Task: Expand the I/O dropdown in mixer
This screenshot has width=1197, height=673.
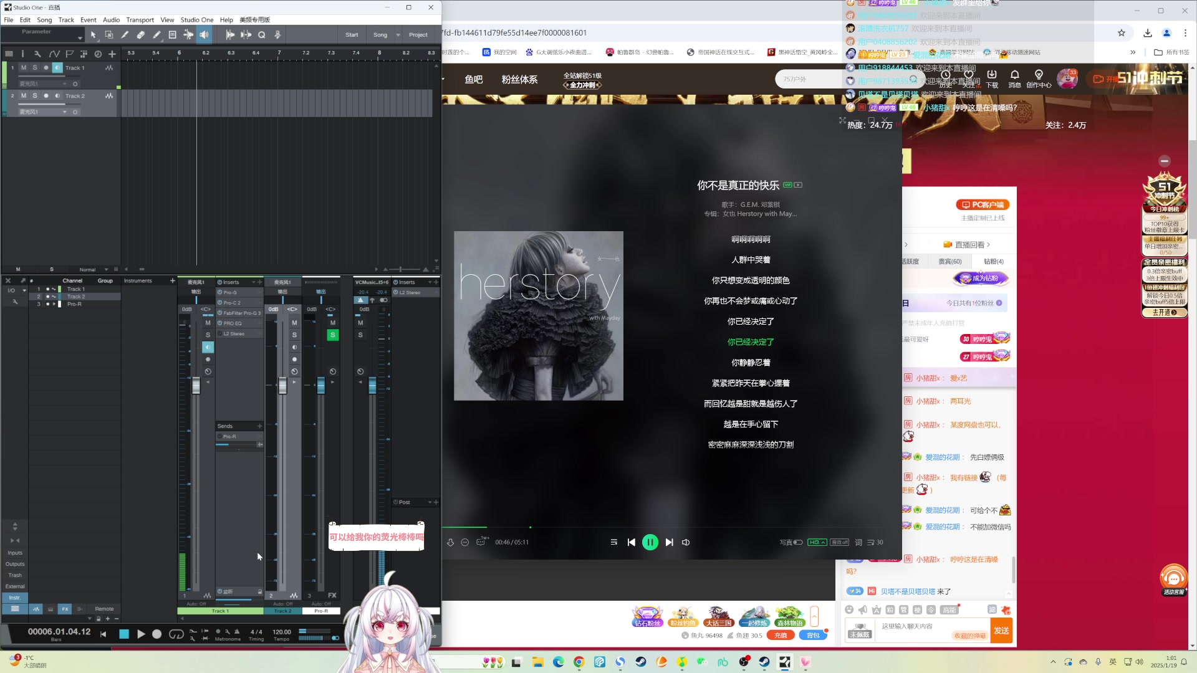Action: click(24, 290)
